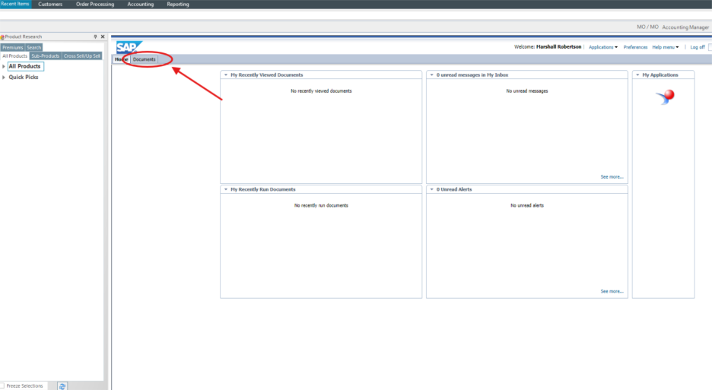Screen dimensions: 712x390
Task: Collapse the Unread Alerts panel
Action: [x=431, y=189]
